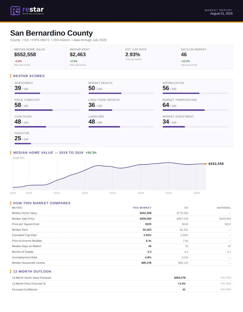Click the $589,065 chart axis maximum
The height and width of the screenshot is (312, 243).
[x=18, y=158]
